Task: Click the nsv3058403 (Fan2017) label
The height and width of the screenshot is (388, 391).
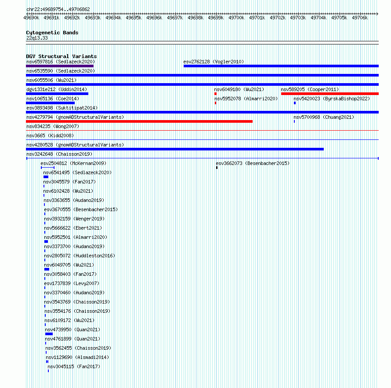Action: point(70,274)
